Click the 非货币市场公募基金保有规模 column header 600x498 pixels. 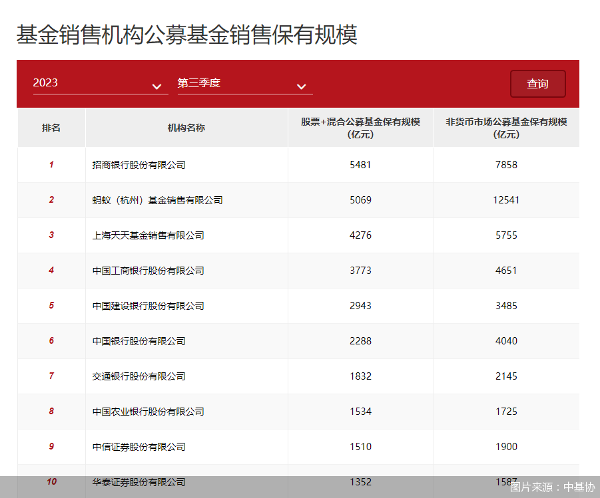click(506, 128)
